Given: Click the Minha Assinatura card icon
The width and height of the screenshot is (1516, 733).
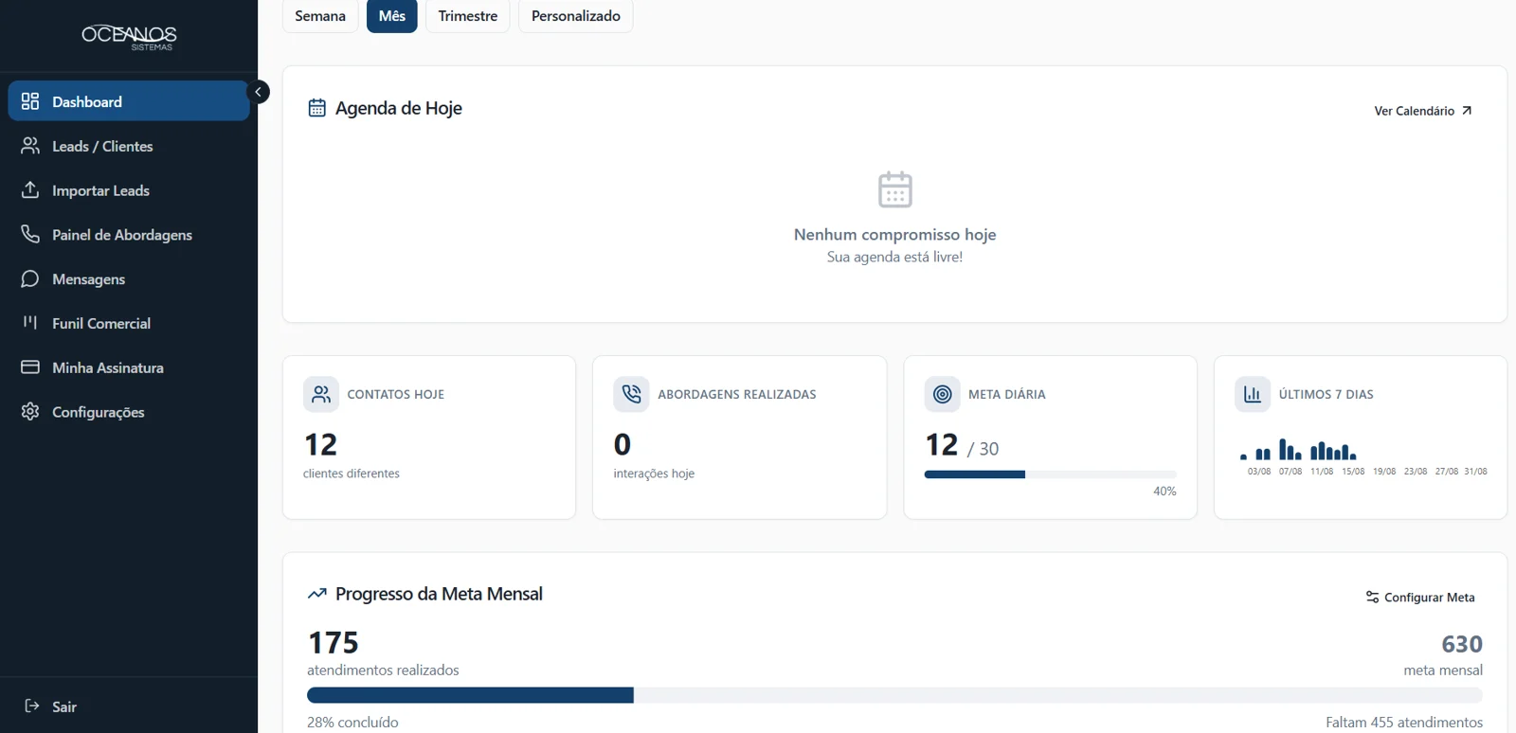Looking at the screenshot, I should [x=30, y=367].
